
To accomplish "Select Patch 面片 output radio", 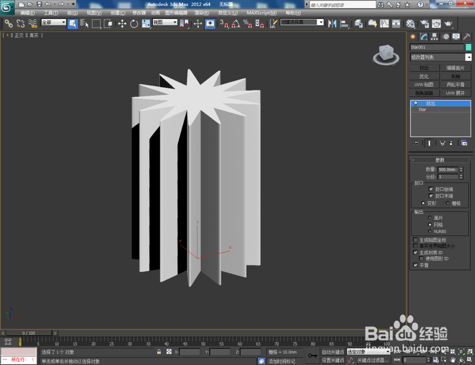I will 429,217.
